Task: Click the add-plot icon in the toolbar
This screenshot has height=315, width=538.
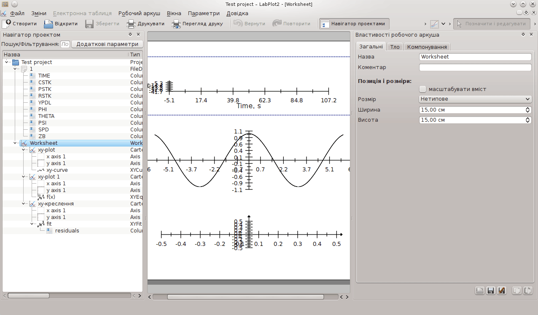Action: click(x=434, y=24)
